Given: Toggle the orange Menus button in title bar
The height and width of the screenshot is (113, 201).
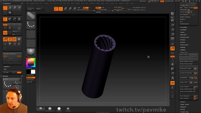Looking at the screenshot, I should click(x=162, y=1).
